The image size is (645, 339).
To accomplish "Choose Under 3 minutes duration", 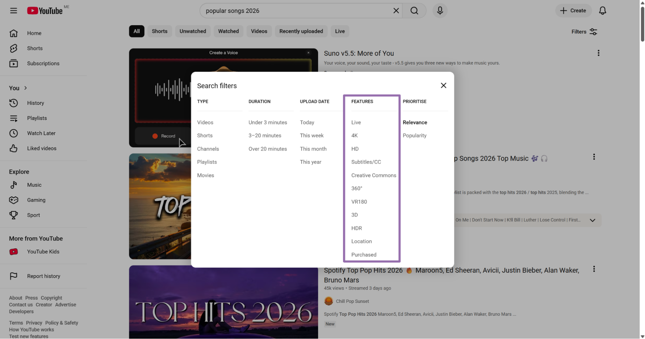I will (268, 123).
